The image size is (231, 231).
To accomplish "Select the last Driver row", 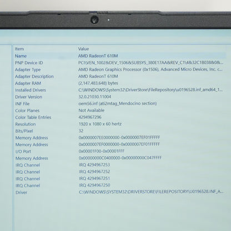I will 120,192.
